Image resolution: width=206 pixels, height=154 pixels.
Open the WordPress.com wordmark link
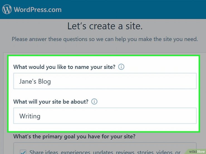tap(38, 9)
